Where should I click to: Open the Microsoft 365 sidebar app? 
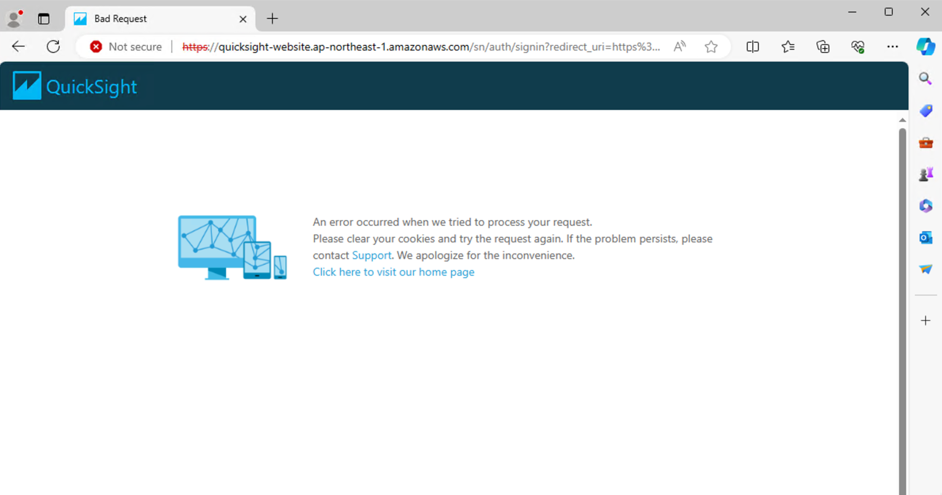pos(925,205)
